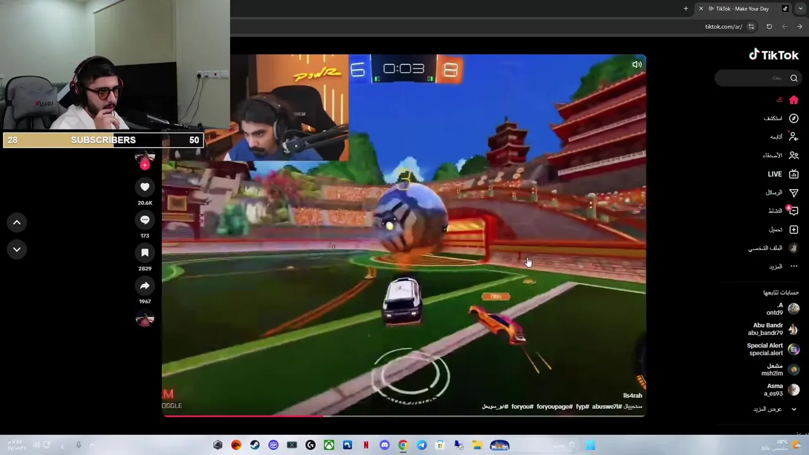Expand the show-more accounts chevron
Viewport: 809px width, 455px height.
[794, 409]
